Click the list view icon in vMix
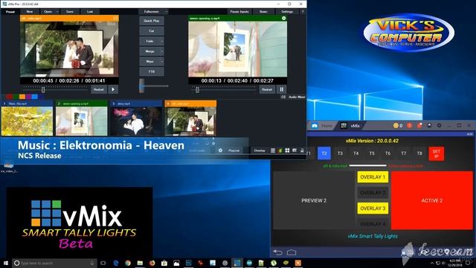The width and height of the screenshot is (476, 268). pos(273,150)
